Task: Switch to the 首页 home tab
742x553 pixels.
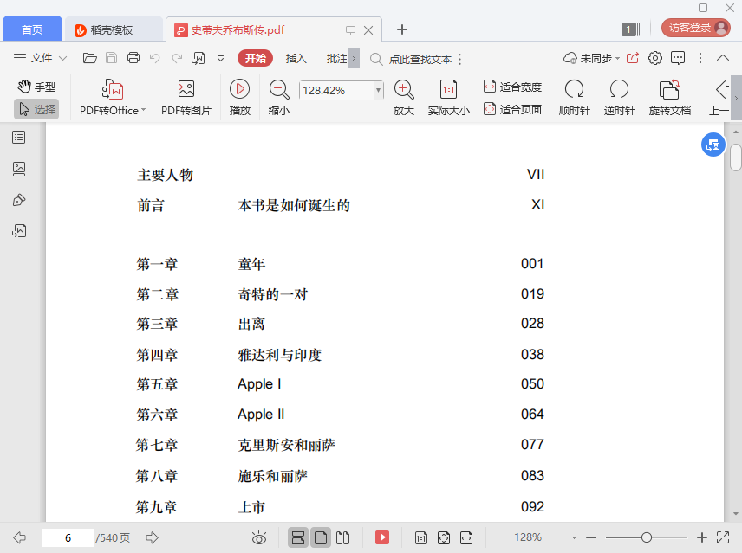Action: pyautogui.click(x=32, y=29)
